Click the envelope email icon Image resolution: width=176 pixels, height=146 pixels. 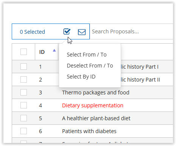click(82, 32)
